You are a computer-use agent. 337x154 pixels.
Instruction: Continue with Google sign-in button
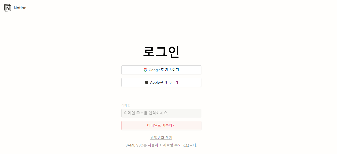click(x=161, y=70)
